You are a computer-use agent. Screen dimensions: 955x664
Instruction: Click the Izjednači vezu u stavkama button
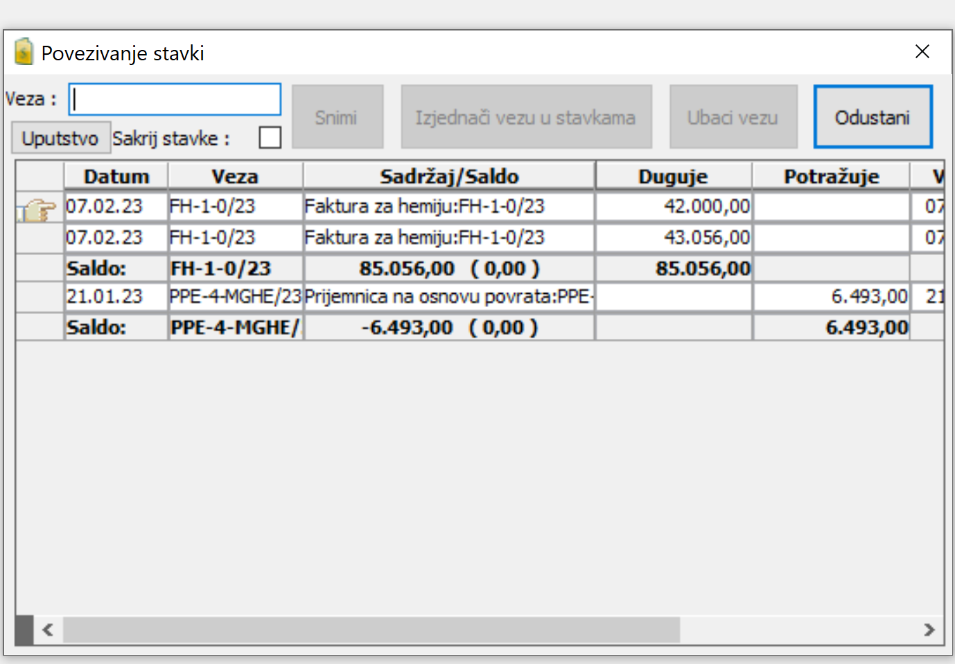pos(526,117)
